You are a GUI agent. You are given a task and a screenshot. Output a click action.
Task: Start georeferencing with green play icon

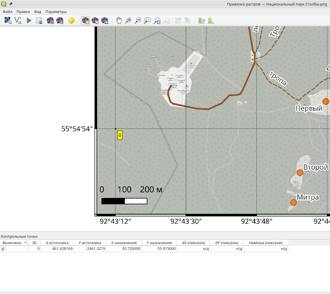29,20
